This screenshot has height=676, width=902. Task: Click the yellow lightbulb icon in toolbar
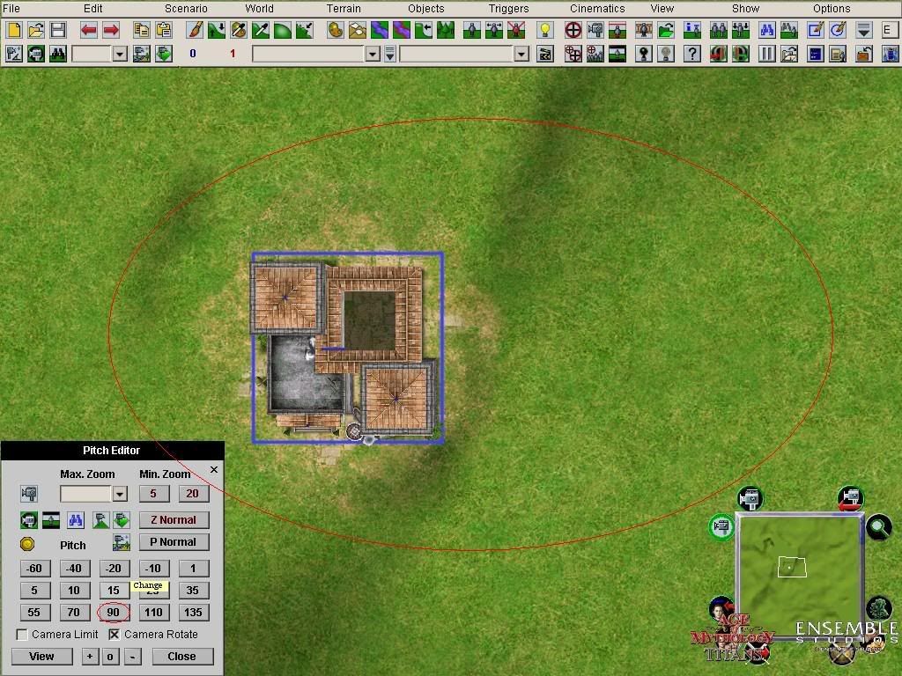pyautogui.click(x=545, y=30)
